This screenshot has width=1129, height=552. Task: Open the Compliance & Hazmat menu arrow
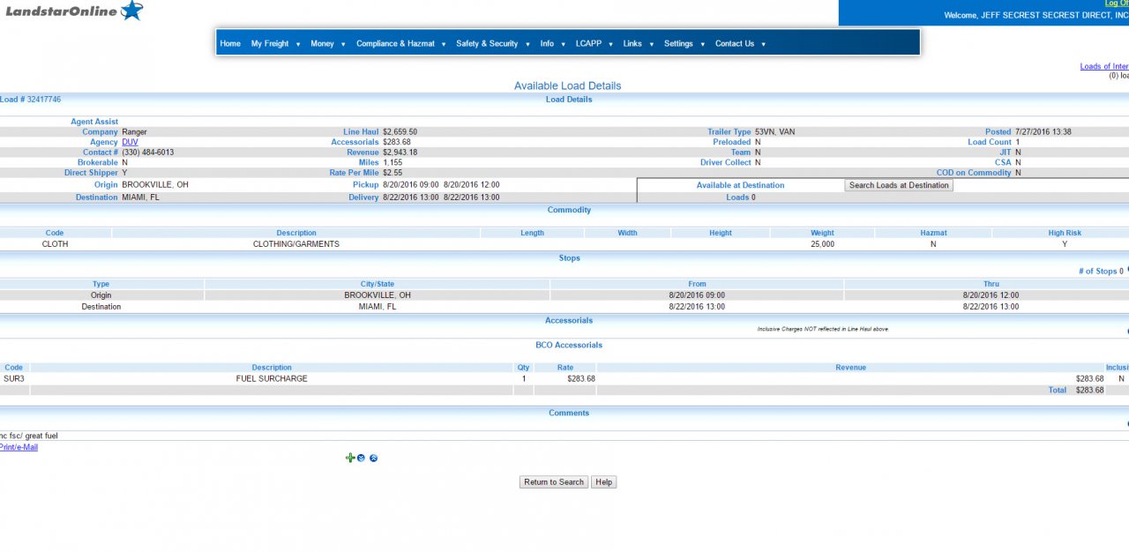[x=444, y=44]
